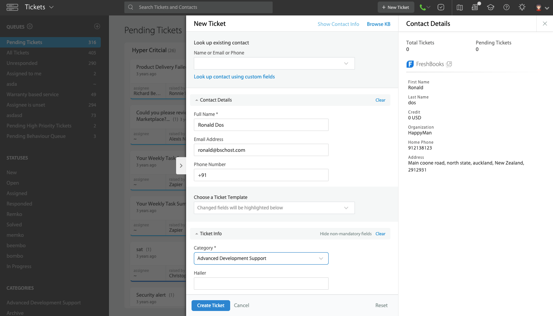Viewport: 553px width, 316px height.
Task: Click the Hailer input field
Action: tap(261, 284)
